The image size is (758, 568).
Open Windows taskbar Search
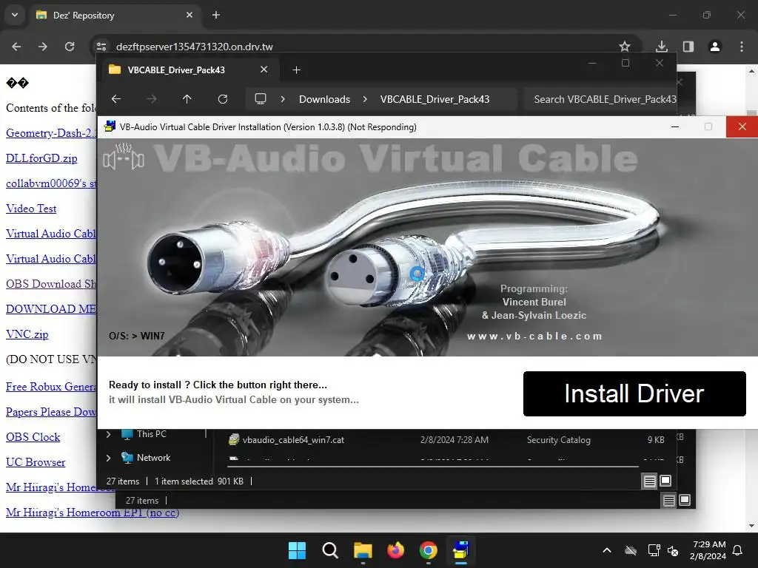330,550
